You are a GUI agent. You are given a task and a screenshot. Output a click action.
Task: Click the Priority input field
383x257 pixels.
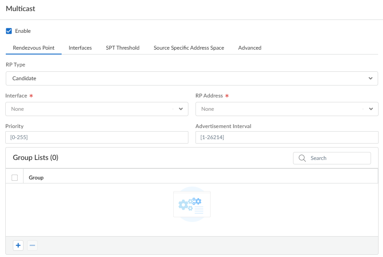[x=97, y=137]
